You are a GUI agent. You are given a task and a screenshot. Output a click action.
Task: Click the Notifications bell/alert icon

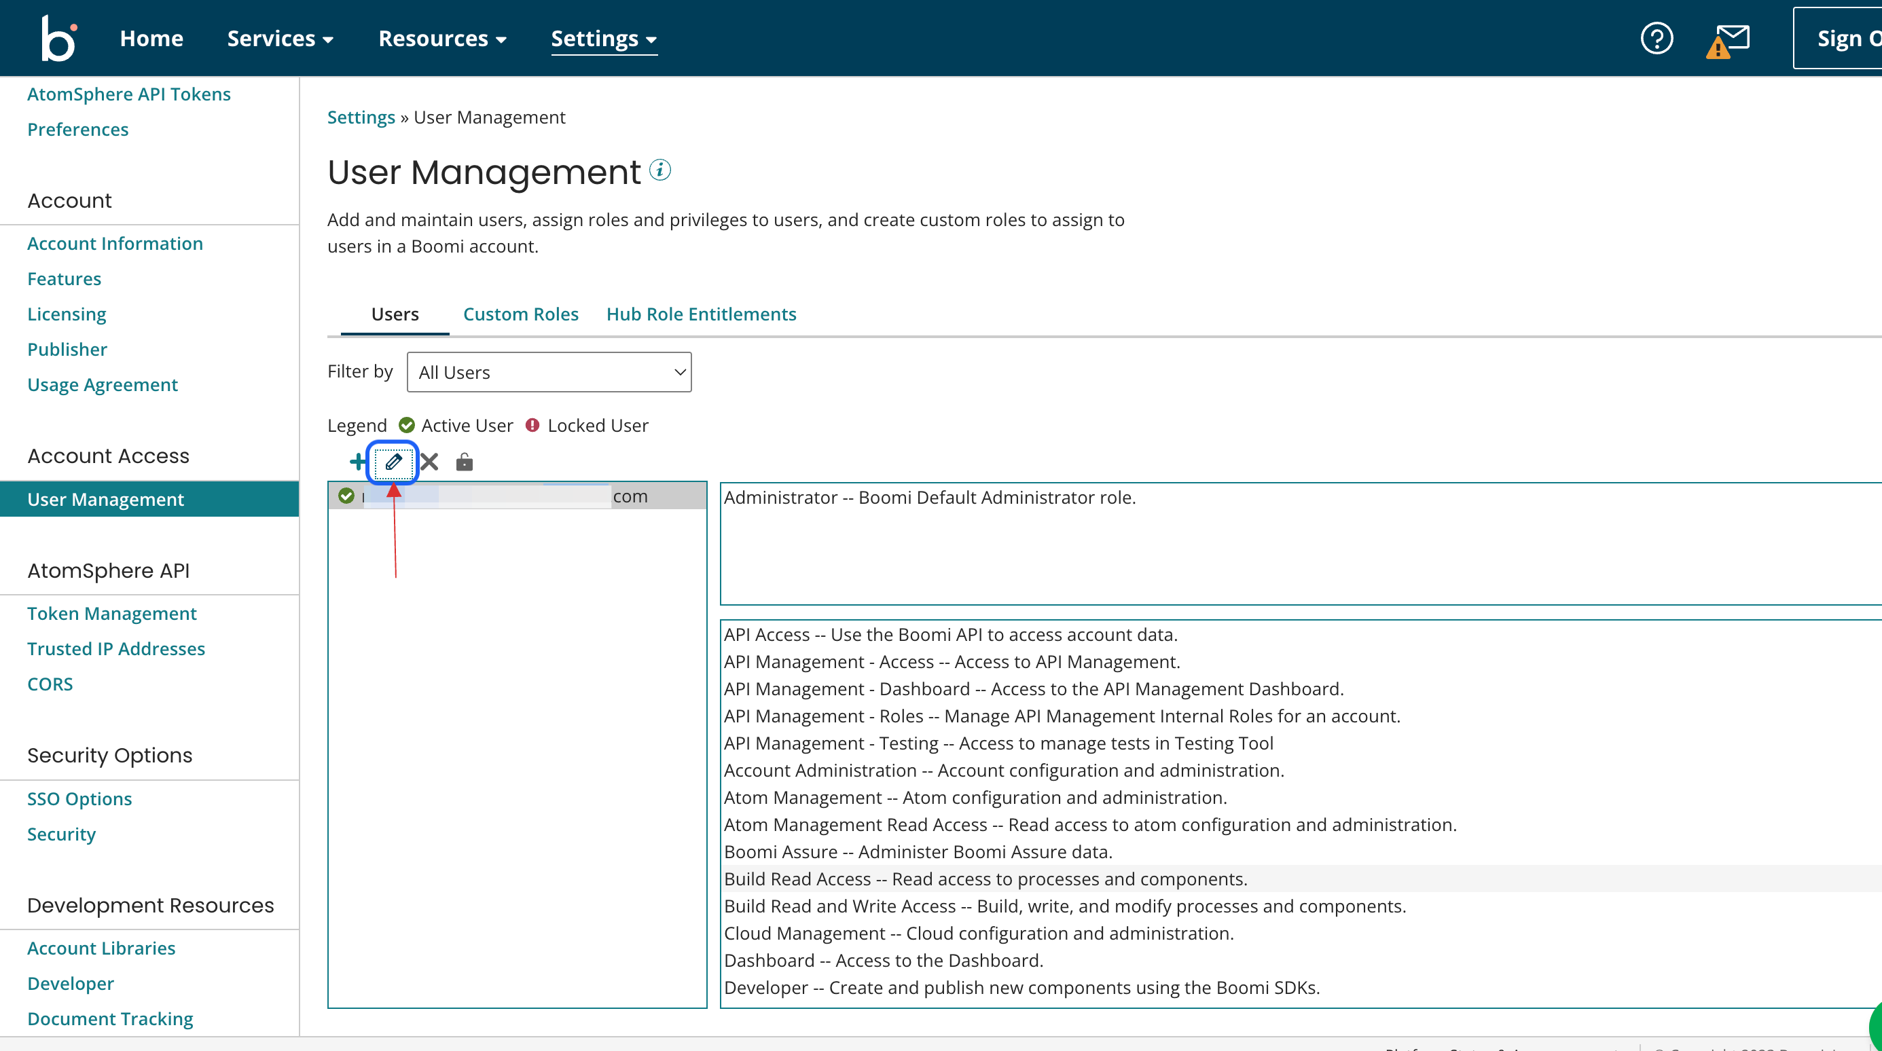coord(1729,39)
